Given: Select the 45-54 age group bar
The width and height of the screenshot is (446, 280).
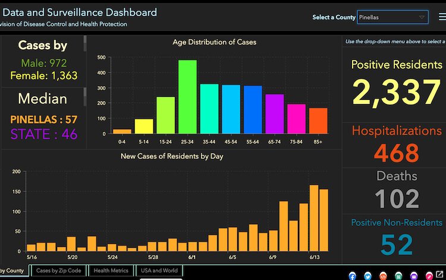Looking at the screenshot, I should [x=231, y=109].
